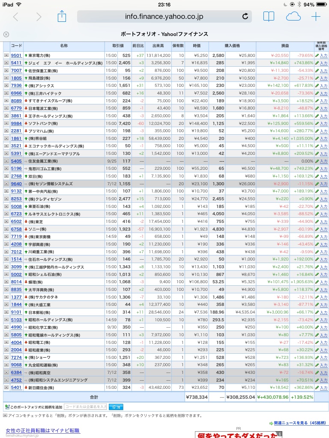Viewport: 329px width, 438px height.
Task: Tap the iPad battery indicator
Action: click(x=321, y=4)
